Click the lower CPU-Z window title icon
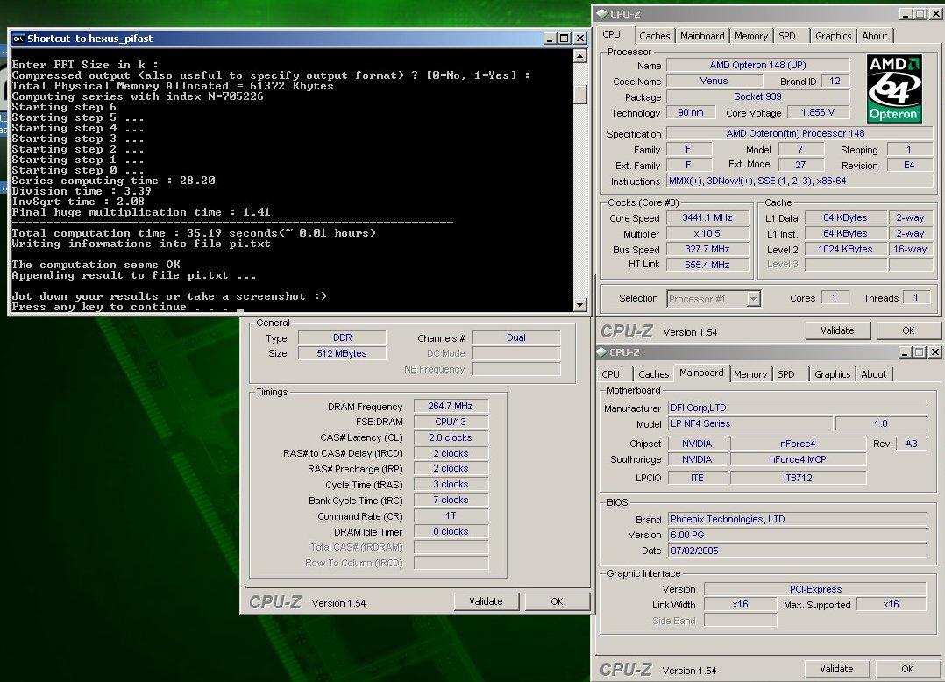 coord(602,352)
